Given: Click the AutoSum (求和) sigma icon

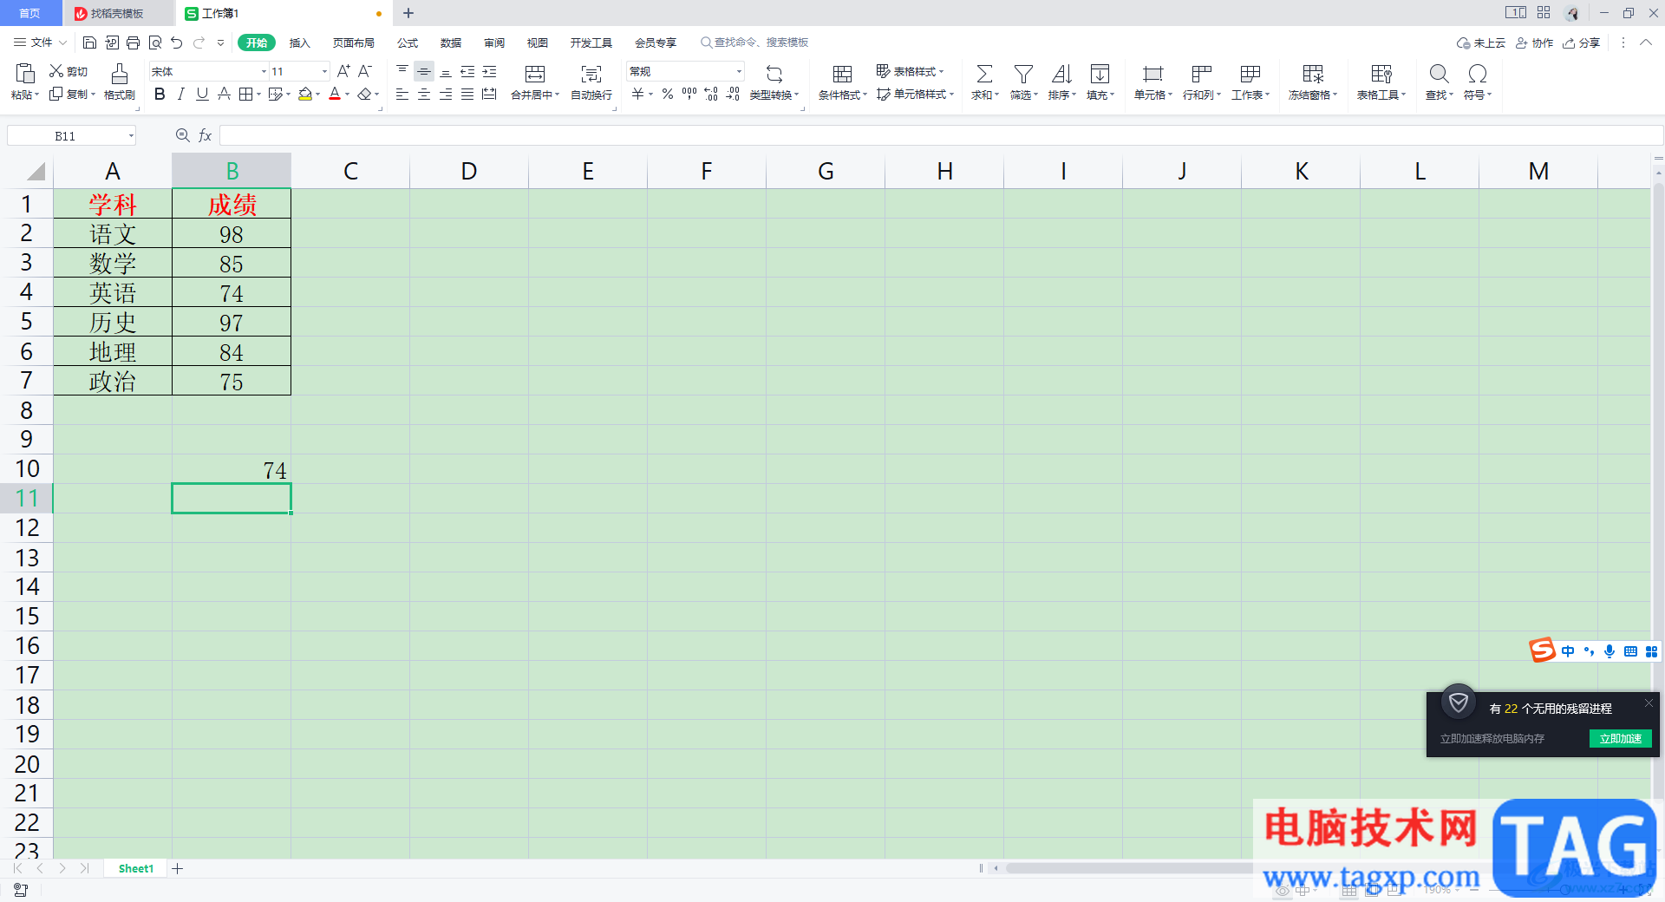Looking at the screenshot, I should pyautogui.click(x=984, y=73).
